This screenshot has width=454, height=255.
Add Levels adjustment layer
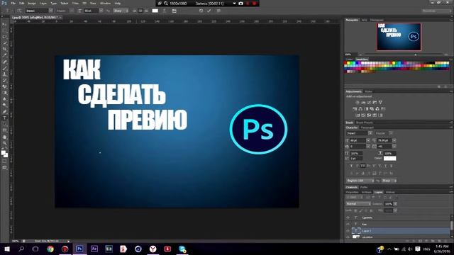click(x=363, y=102)
